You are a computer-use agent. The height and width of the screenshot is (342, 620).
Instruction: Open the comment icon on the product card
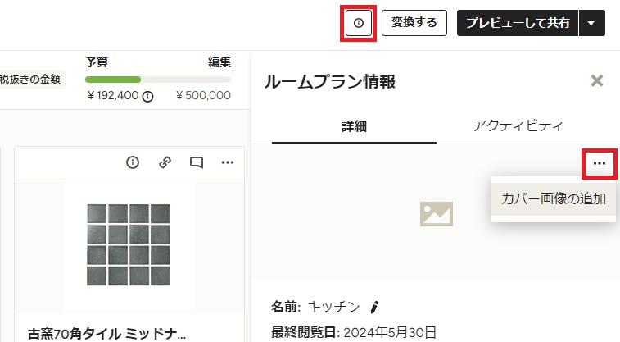197,162
